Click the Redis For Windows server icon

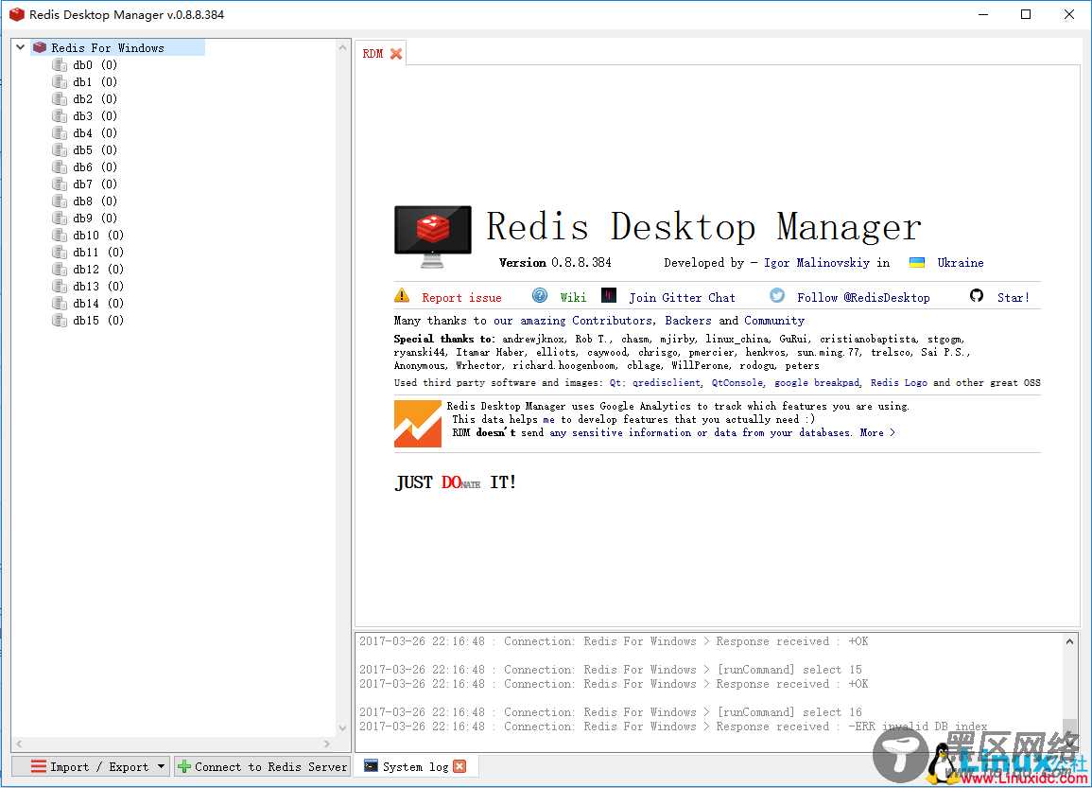(x=40, y=47)
